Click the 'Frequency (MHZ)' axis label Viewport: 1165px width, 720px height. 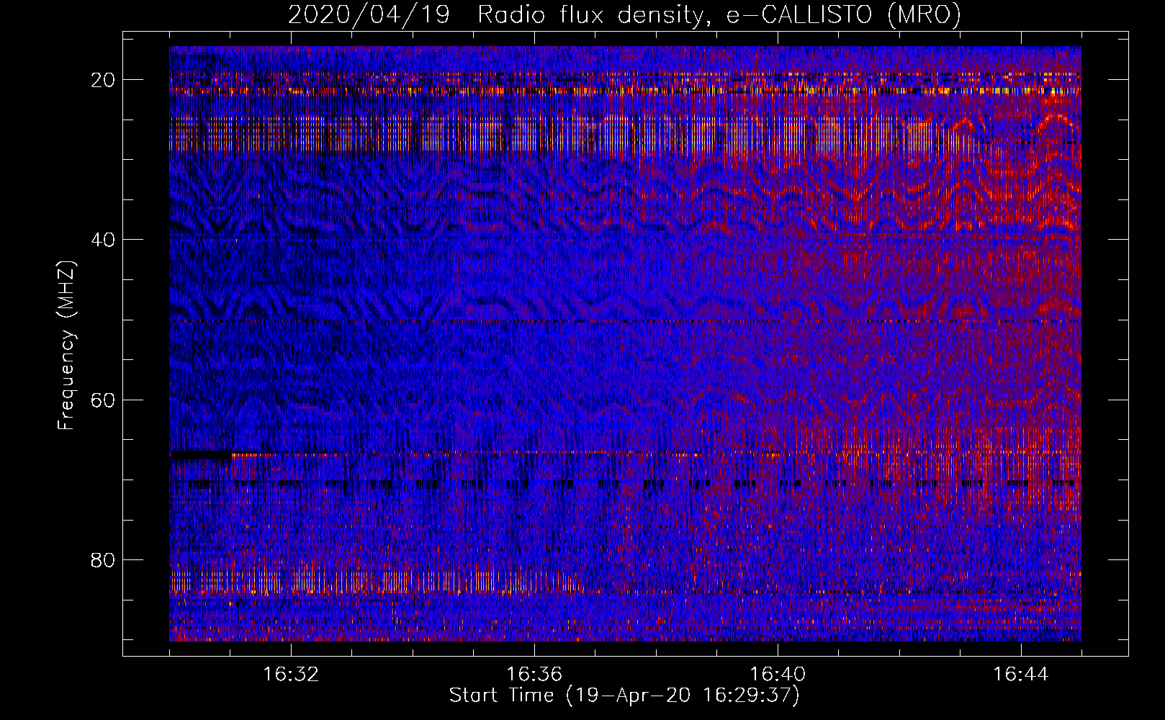click(x=66, y=346)
